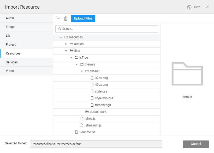Select the throbber.gif file
Viewport: 214px width, 153px height.
tap(103, 105)
